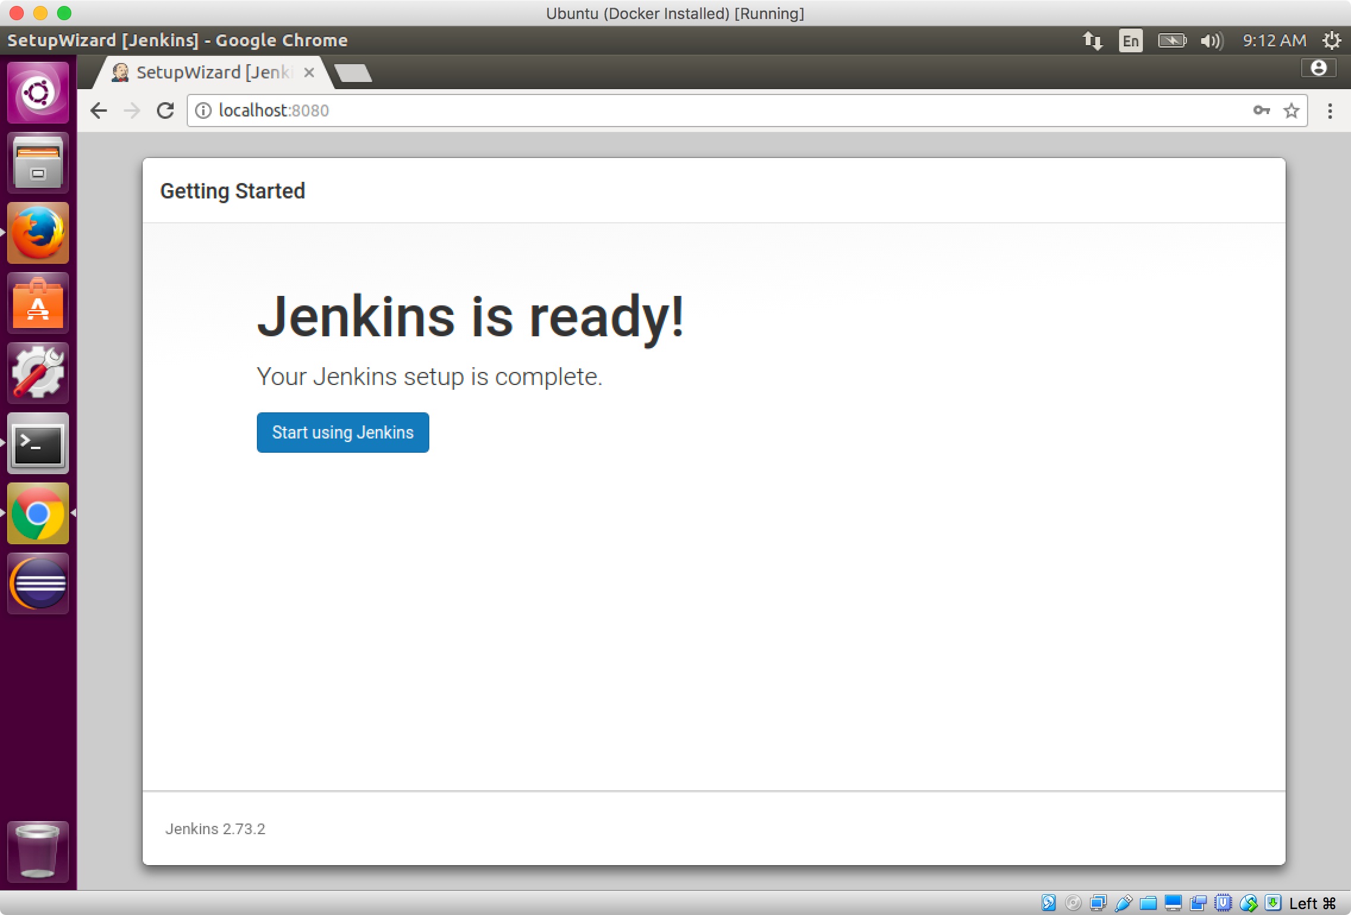Click the Chrome profile avatar button
The height and width of the screenshot is (915, 1351).
coord(1318,68)
